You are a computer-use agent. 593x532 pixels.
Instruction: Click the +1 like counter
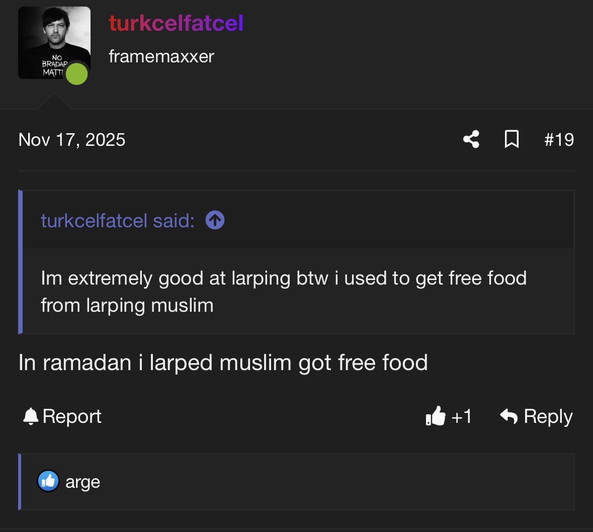click(461, 416)
